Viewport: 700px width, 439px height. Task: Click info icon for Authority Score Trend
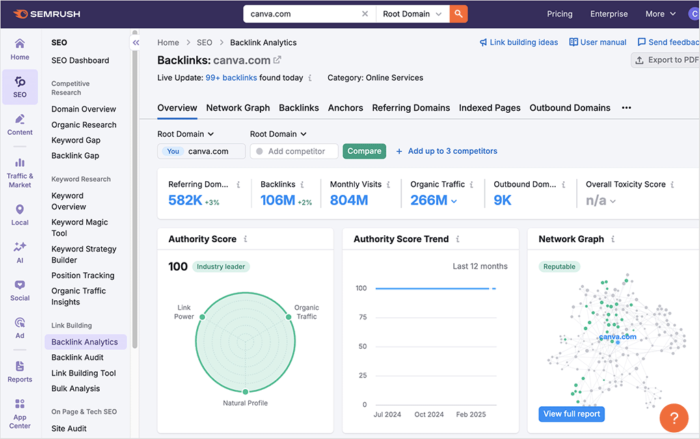457,239
